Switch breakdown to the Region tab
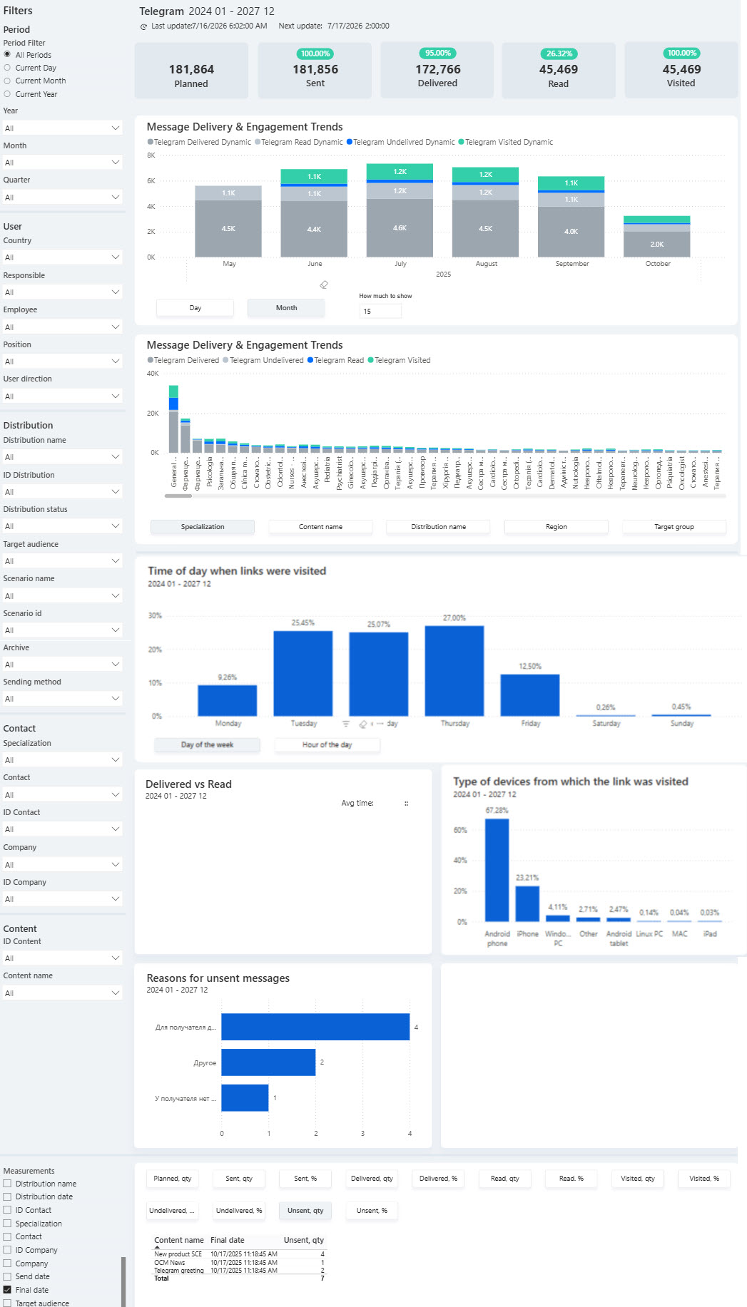Image resolution: width=747 pixels, height=1307 pixels. point(557,527)
